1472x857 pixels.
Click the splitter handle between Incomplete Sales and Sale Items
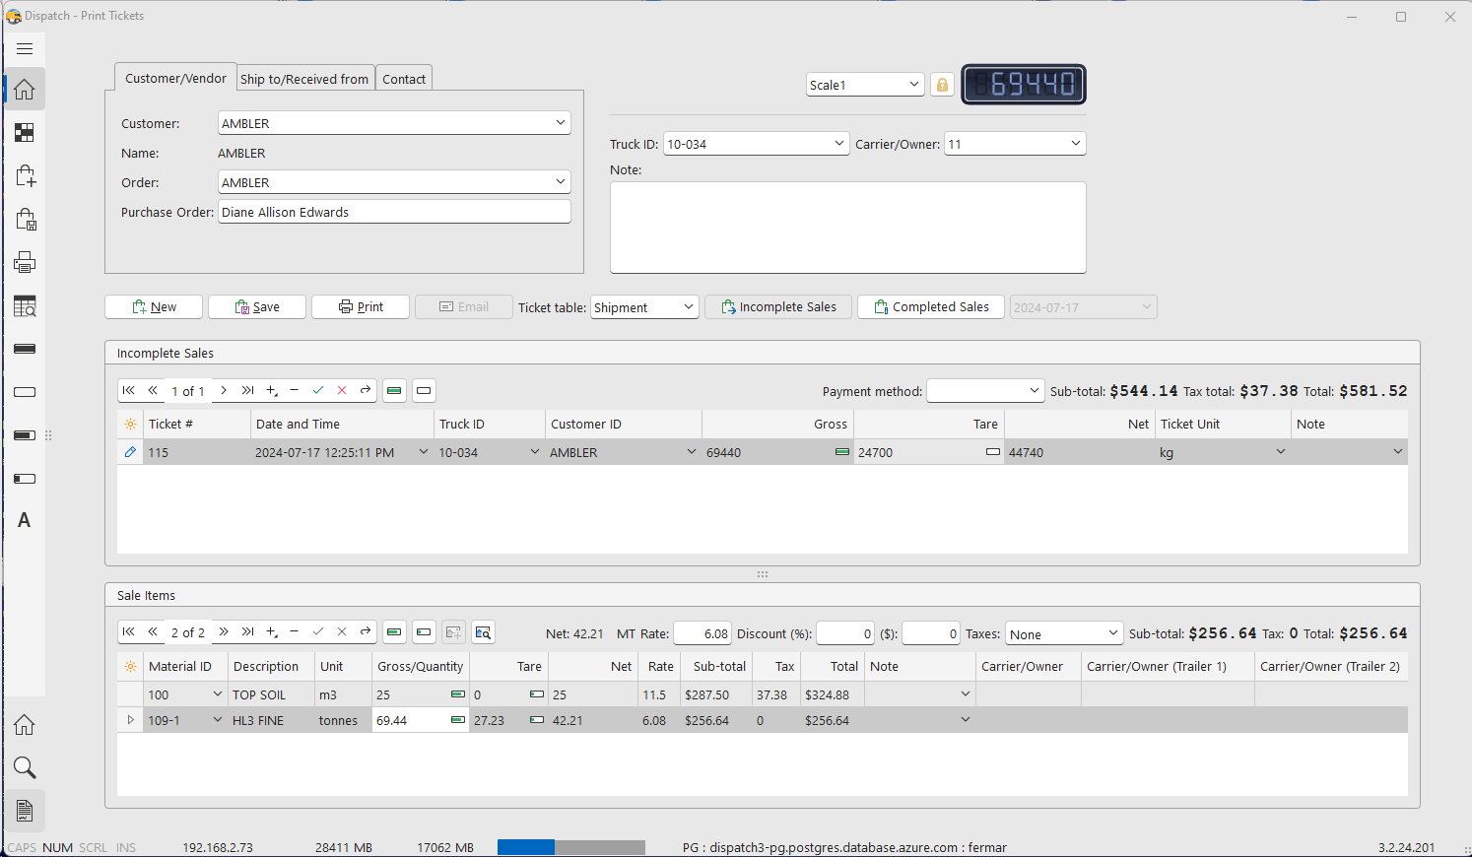coord(762,574)
